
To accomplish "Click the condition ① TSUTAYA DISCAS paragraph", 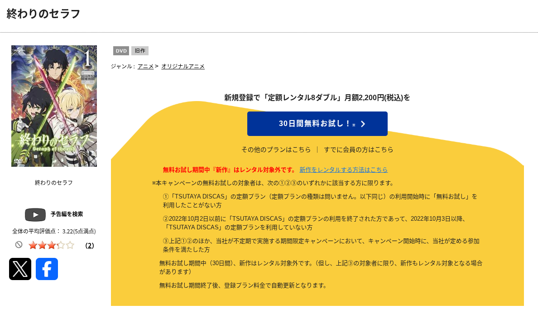I will (320, 201).
